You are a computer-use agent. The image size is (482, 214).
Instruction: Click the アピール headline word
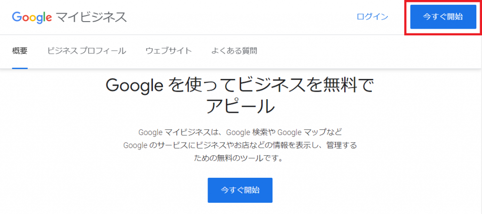click(x=240, y=107)
